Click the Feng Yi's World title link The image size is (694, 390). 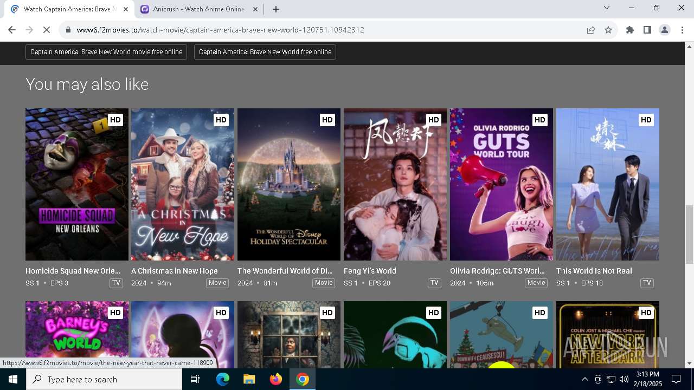coord(370,271)
